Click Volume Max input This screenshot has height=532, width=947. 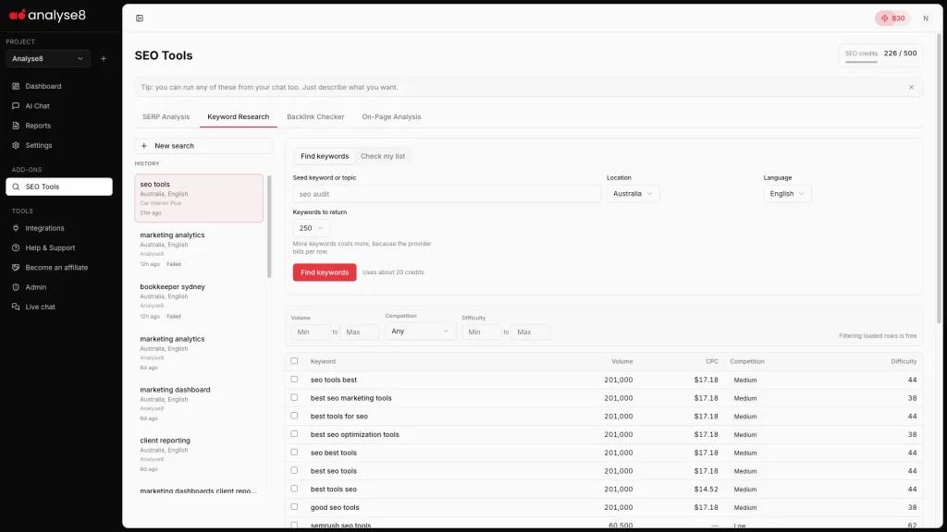360,332
